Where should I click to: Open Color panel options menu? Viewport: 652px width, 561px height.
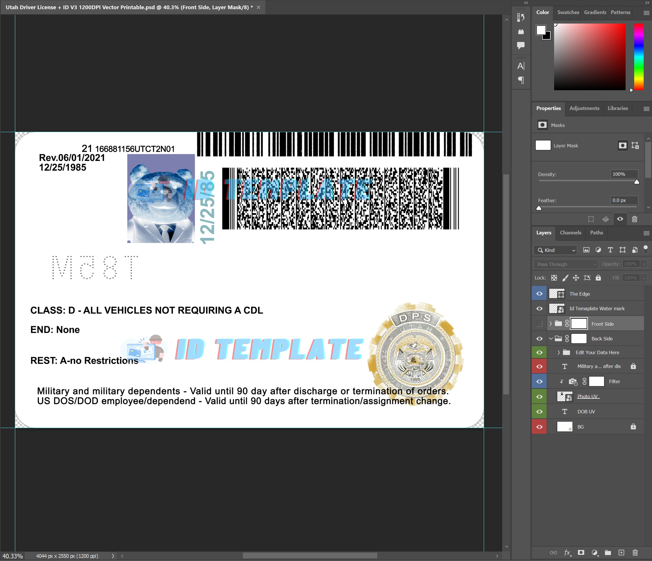(646, 13)
